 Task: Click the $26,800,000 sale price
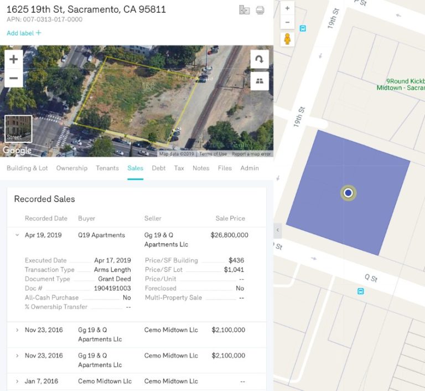(x=229, y=235)
